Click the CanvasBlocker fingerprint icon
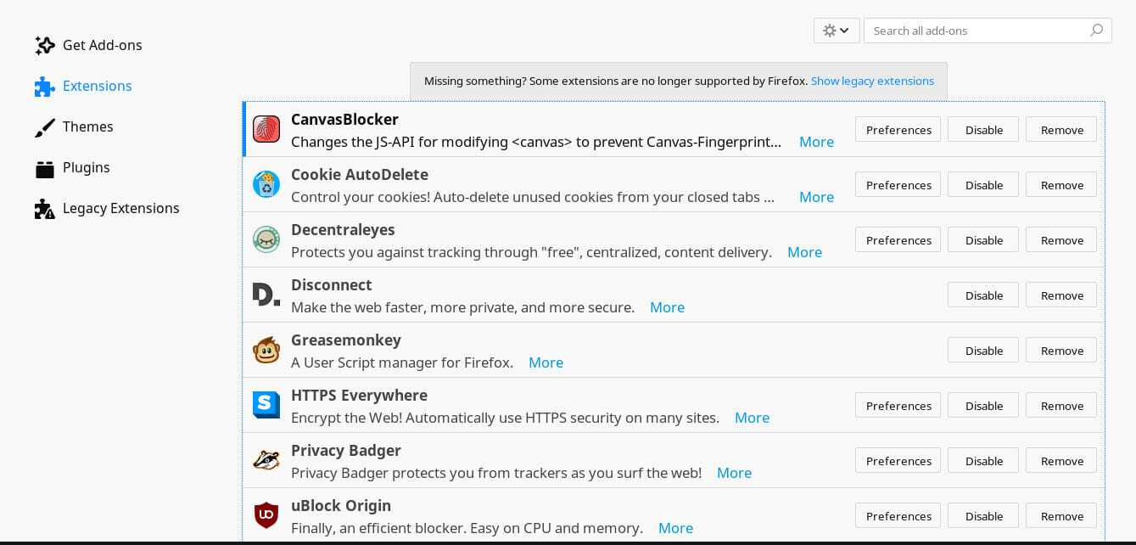Screen dimensions: 1136x545 pos(266,129)
